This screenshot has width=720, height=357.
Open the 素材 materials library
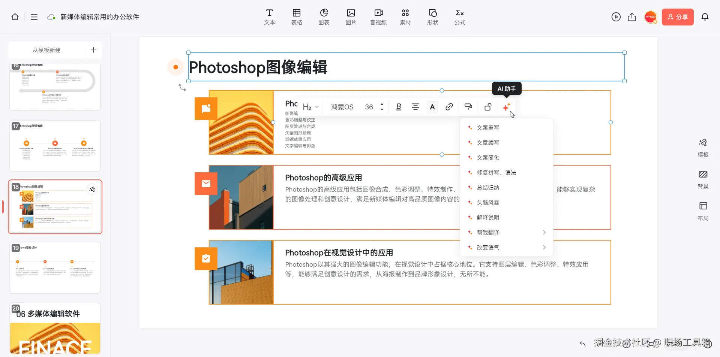point(405,17)
